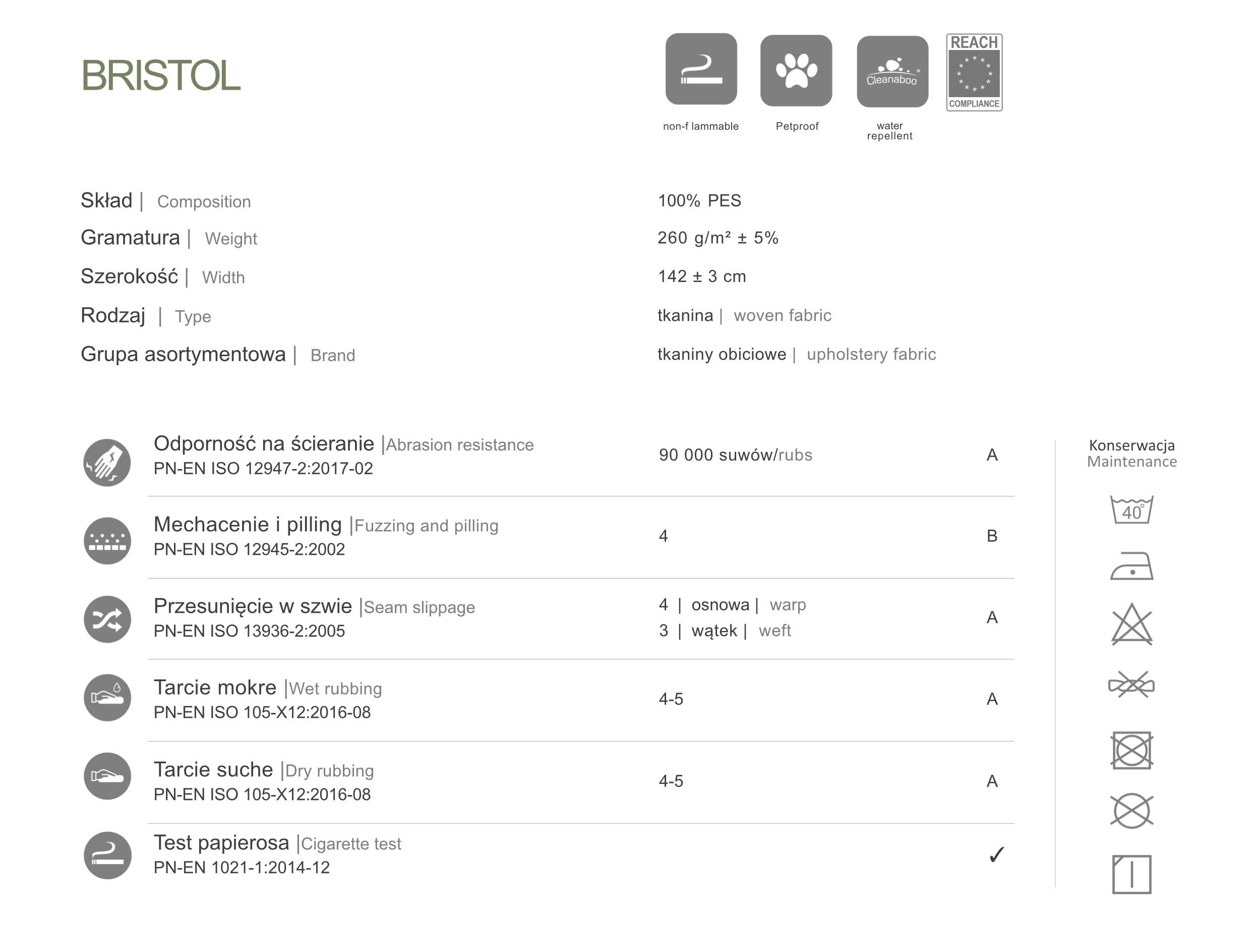Viewport: 1251px width, 927px height.
Task: Click the REACH Compliance badge
Action: pyautogui.click(x=974, y=73)
